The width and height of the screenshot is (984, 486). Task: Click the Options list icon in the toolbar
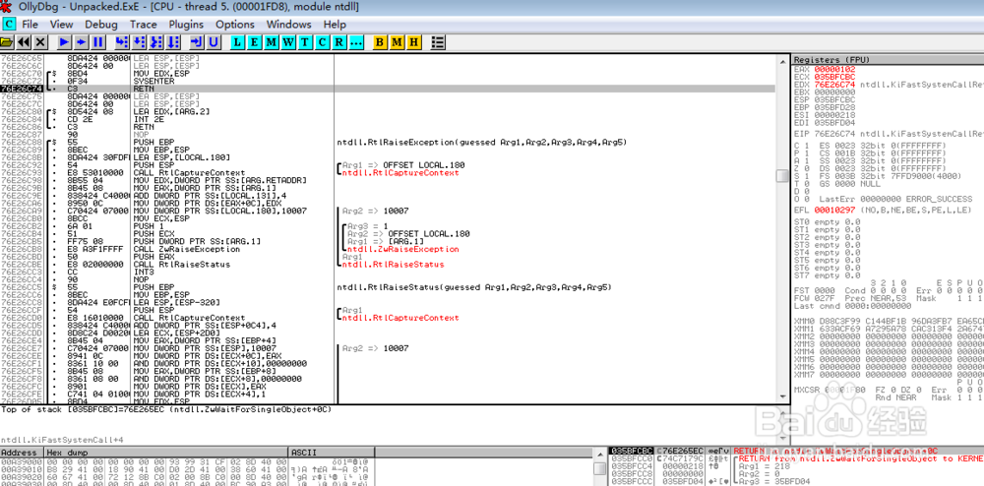438,42
